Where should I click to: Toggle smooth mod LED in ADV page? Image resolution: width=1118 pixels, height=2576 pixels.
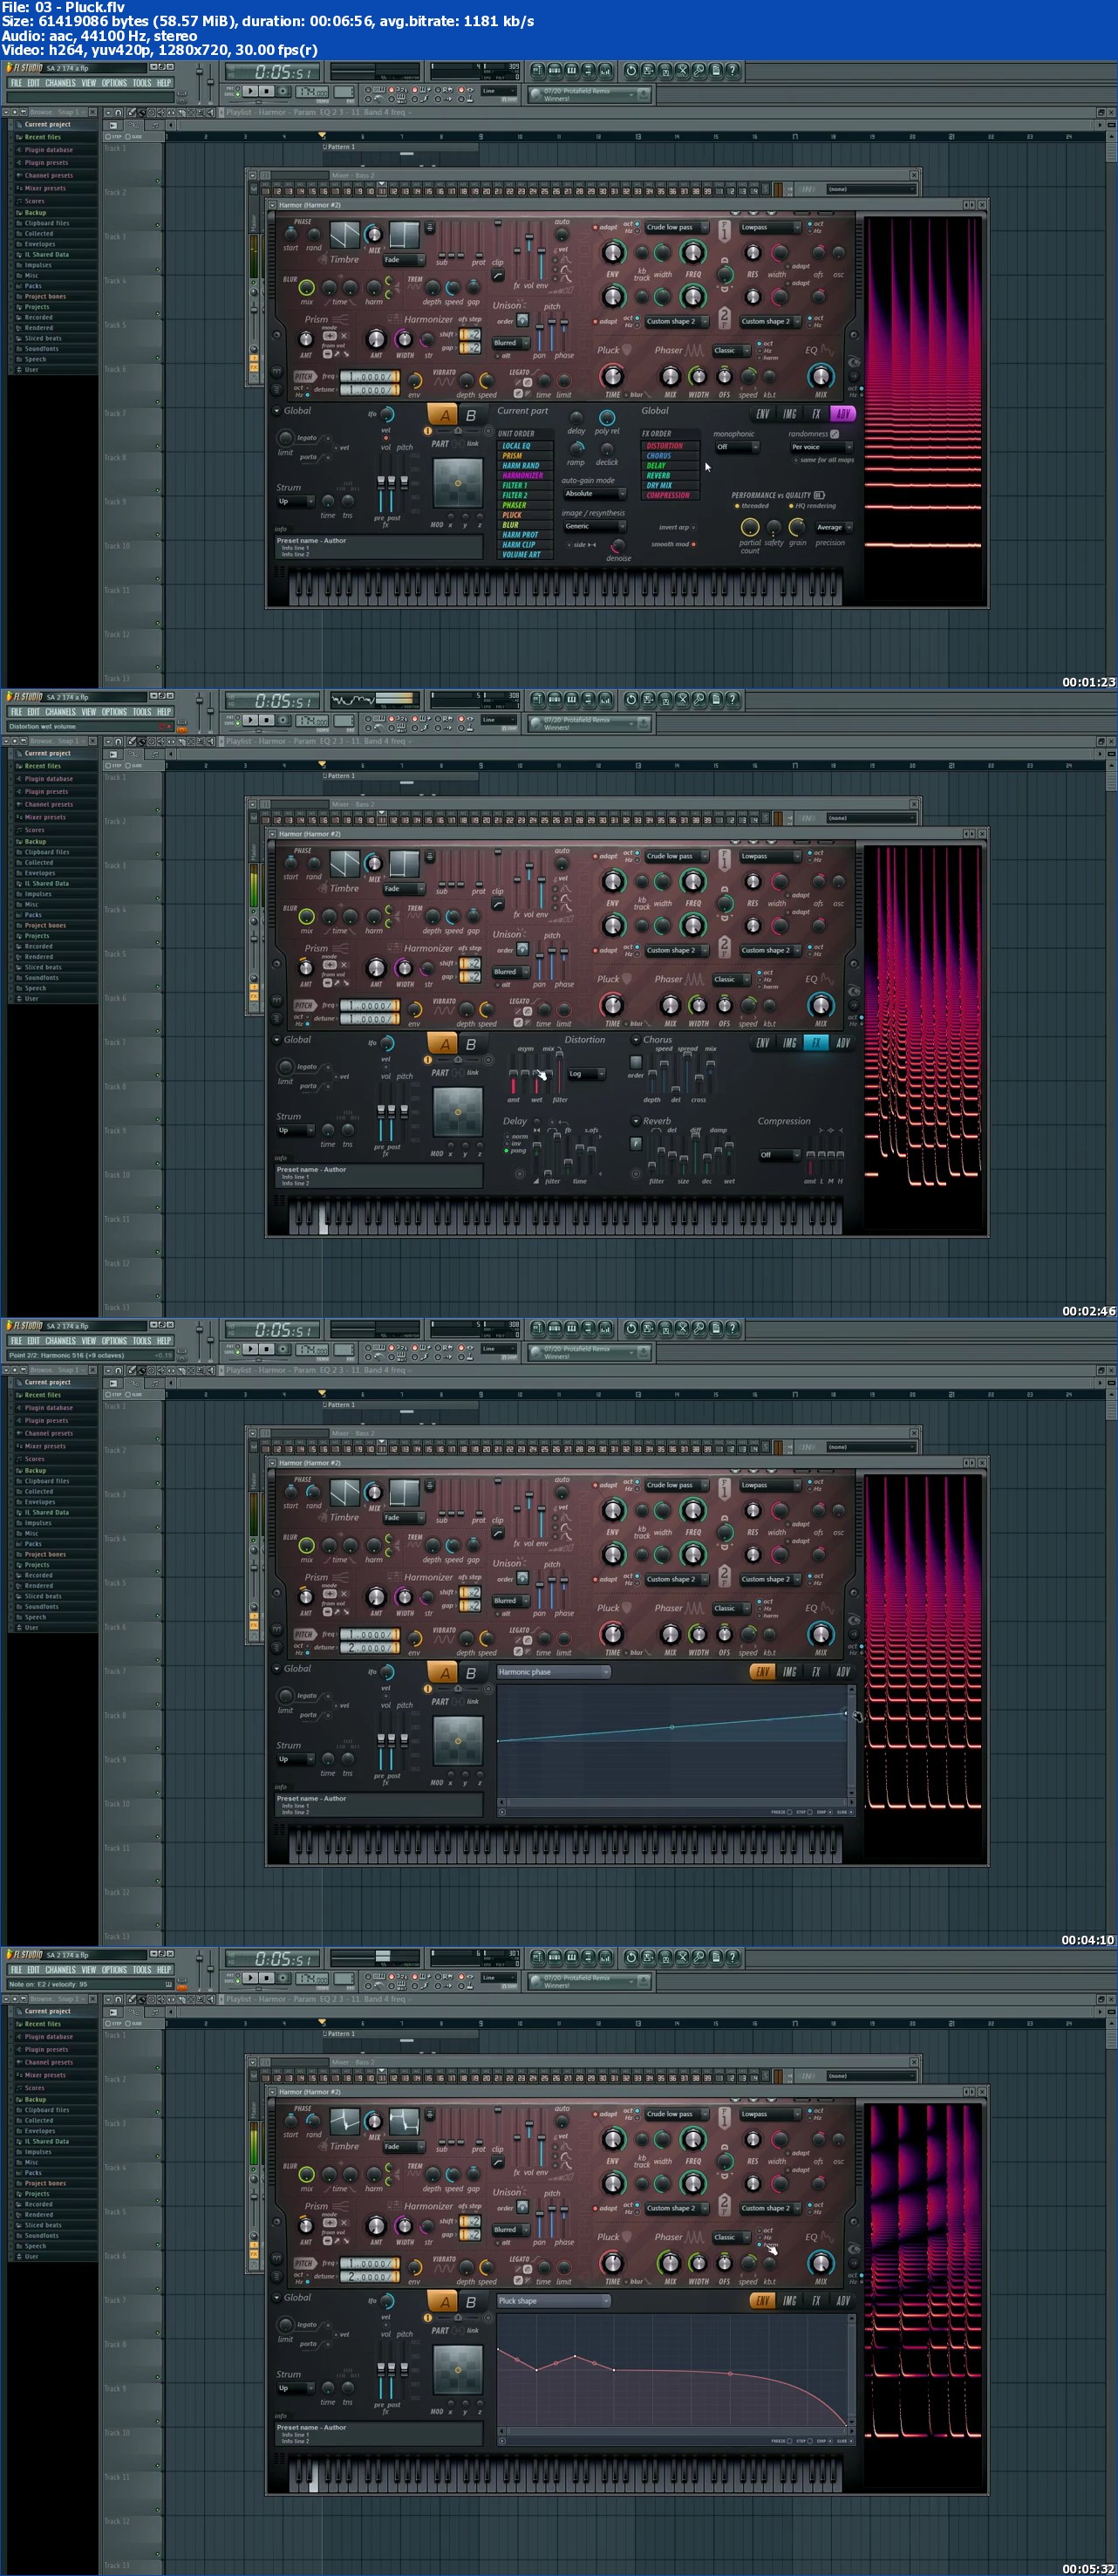point(694,545)
